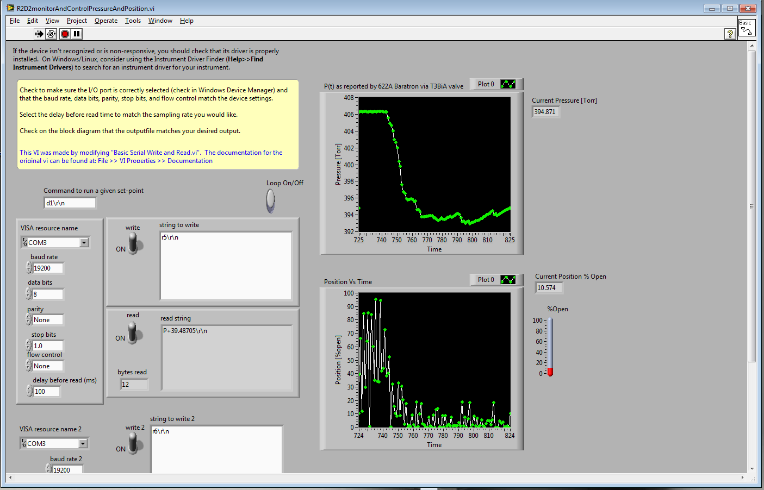
Task: Click the pressure graph Plot 0 legend icon
Action: coord(508,84)
